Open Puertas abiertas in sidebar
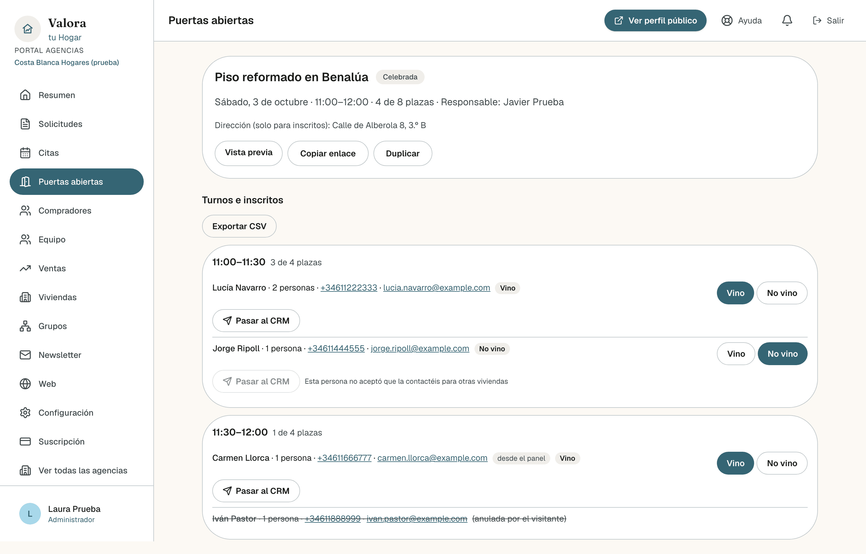Viewport: 866px width, 554px height. pos(77,182)
